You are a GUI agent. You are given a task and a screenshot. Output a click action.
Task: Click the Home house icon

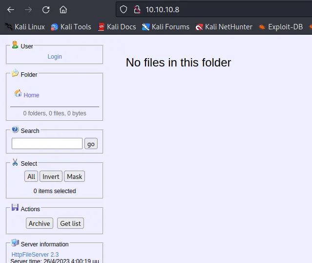(18, 93)
